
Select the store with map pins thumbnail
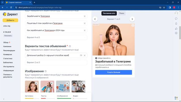click(x=63, y=86)
